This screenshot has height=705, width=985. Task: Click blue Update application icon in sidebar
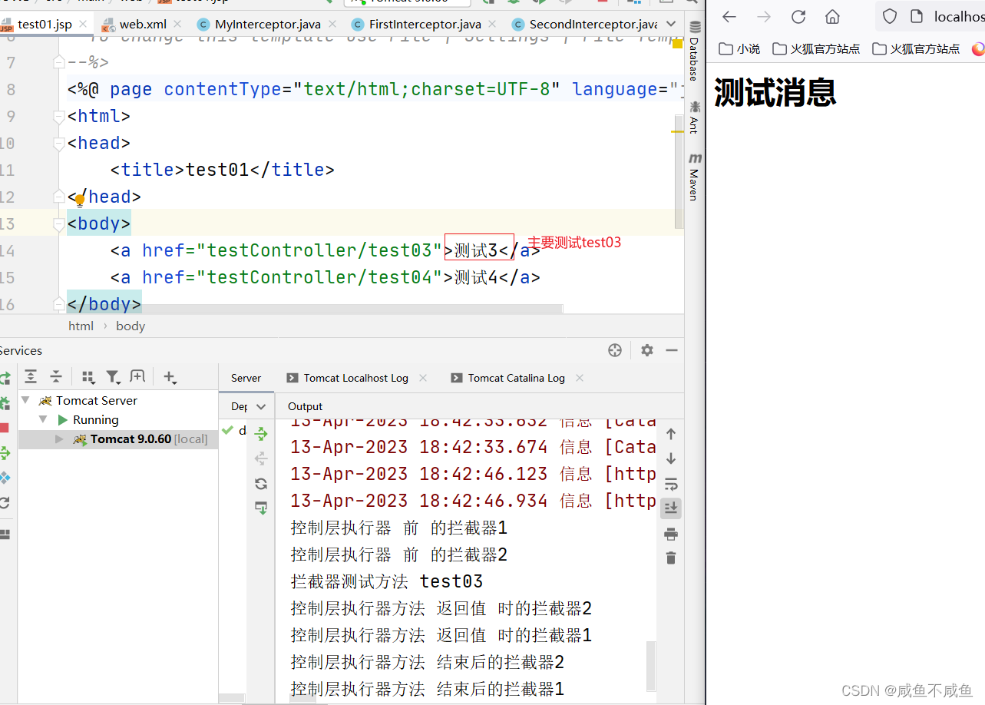[4, 478]
